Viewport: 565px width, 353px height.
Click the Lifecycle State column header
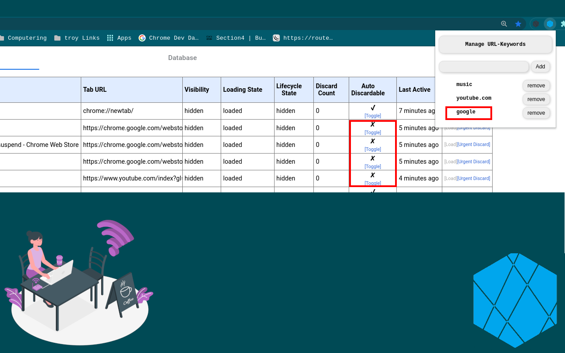pos(294,90)
